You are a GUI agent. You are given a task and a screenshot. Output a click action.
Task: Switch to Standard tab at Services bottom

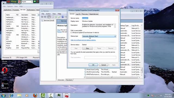pos(69,80)
